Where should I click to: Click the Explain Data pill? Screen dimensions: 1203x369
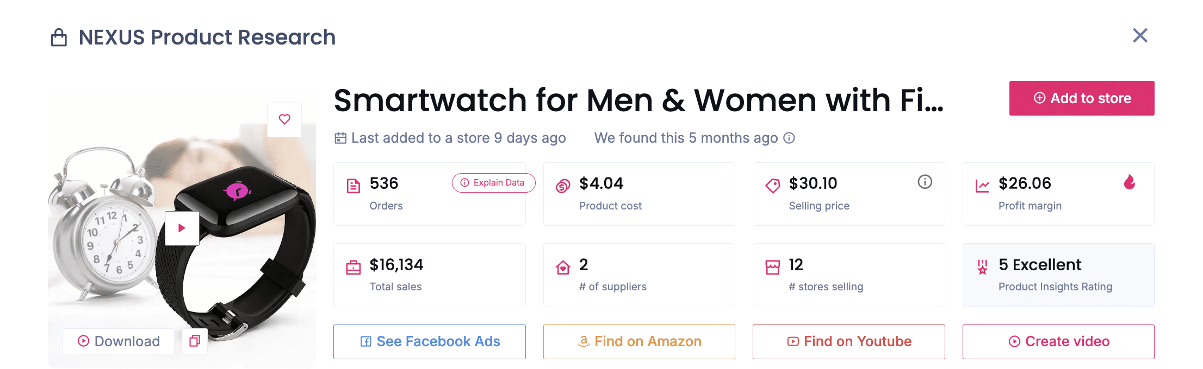pos(493,183)
